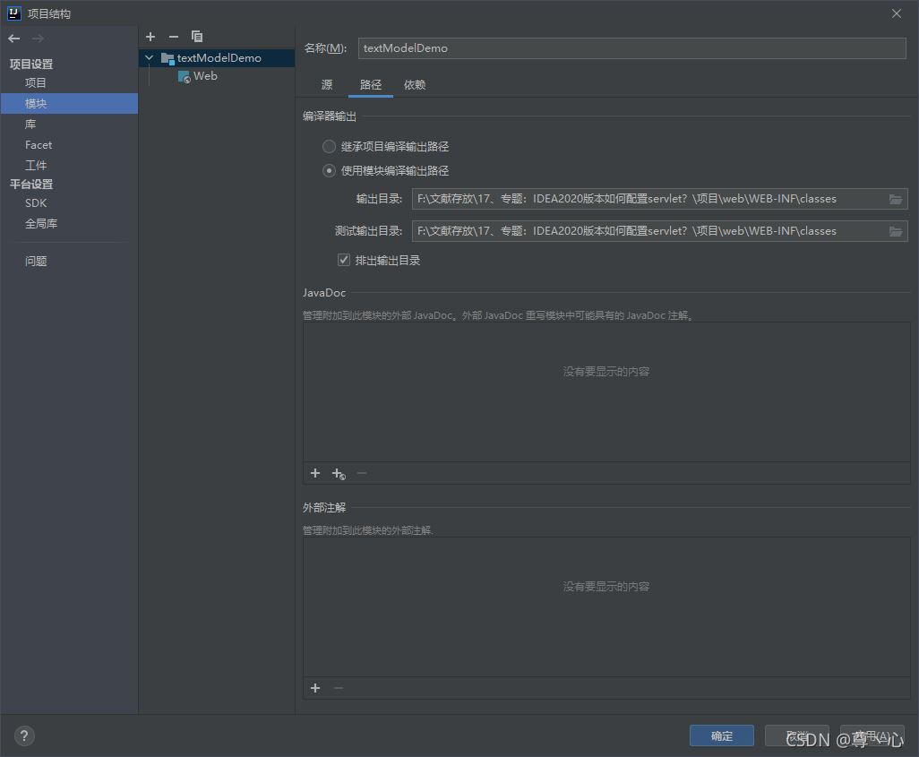
Task: Click the forward navigation arrow
Action: [x=38, y=39]
